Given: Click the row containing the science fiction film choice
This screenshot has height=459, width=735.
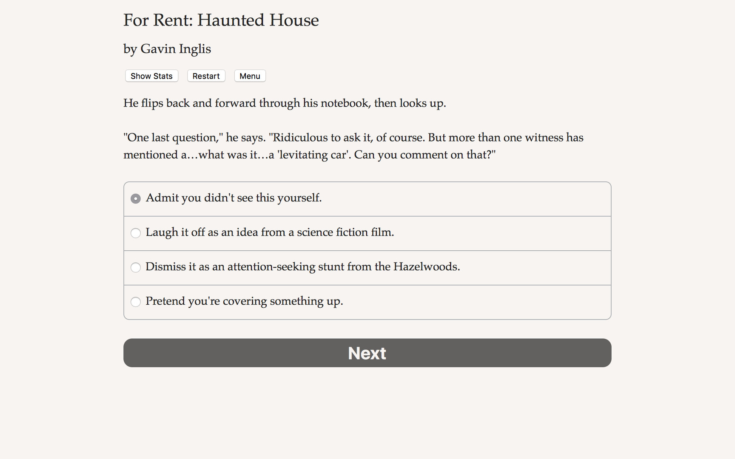Looking at the screenshot, I should (367, 233).
